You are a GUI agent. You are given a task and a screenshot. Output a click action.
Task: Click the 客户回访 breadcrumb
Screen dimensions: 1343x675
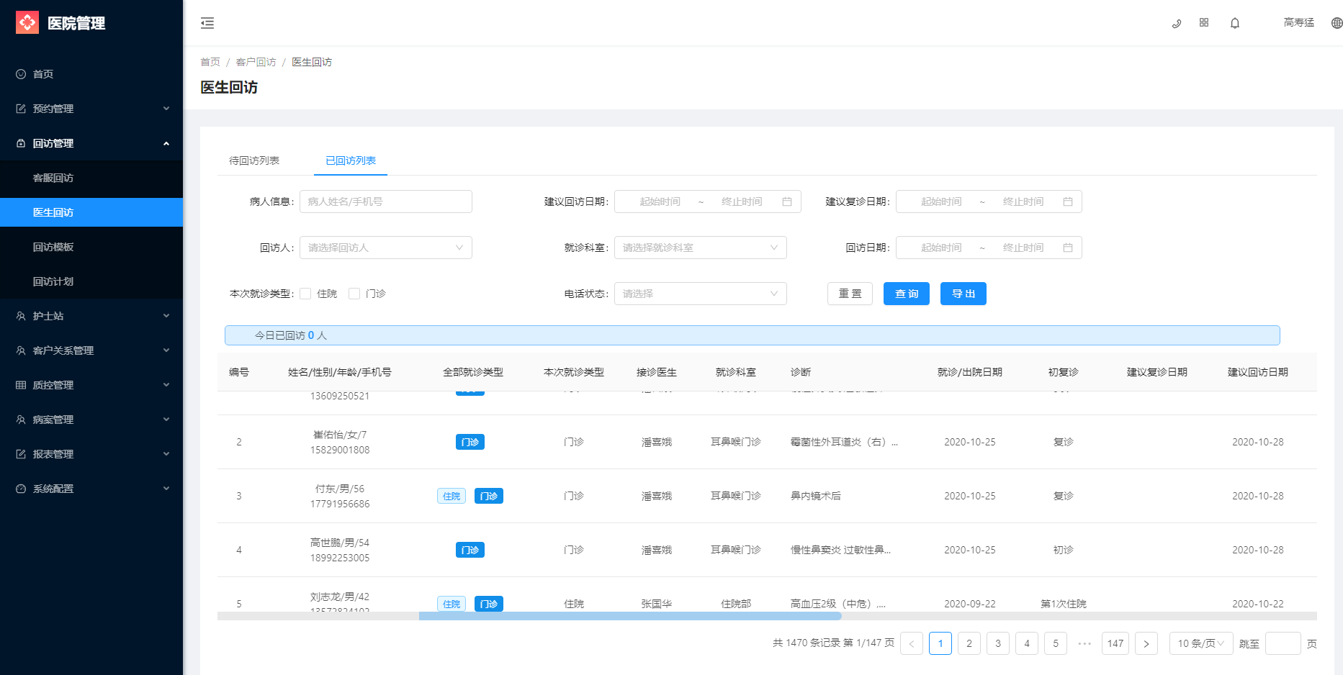tap(256, 62)
